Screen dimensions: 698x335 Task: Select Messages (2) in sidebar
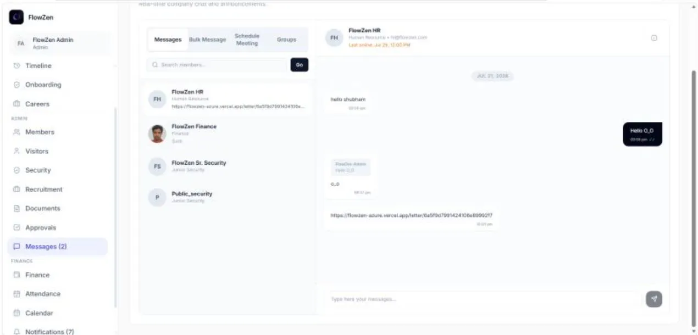pyautogui.click(x=58, y=247)
